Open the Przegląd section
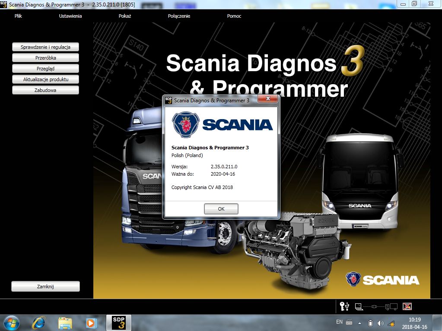The height and width of the screenshot is (331, 442). coord(45,68)
